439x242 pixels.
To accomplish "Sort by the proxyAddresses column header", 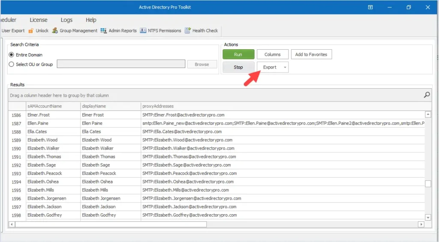I will pos(286,106).
